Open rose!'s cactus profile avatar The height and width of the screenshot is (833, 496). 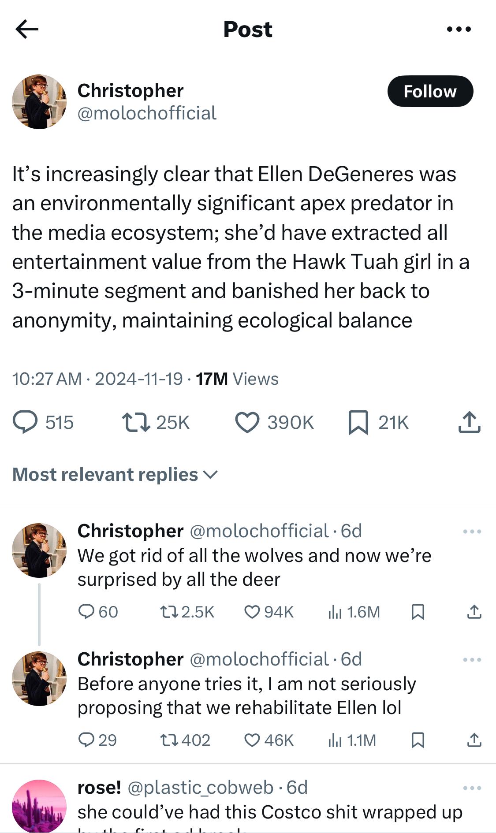[39, 807]
